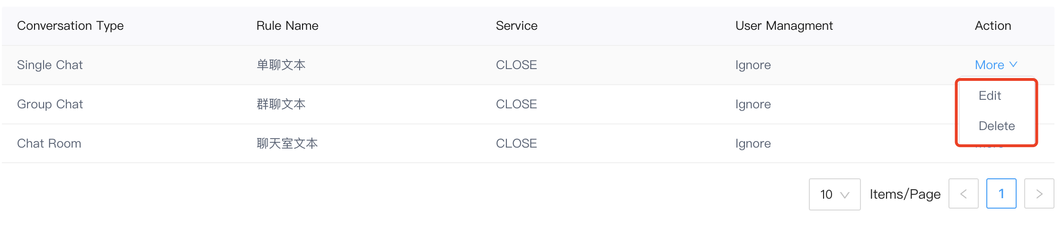Image resolution: width=1063 pixels, height=228 pixels.
Task: Click the User Managment column header
Action: [x=784, y=26]
